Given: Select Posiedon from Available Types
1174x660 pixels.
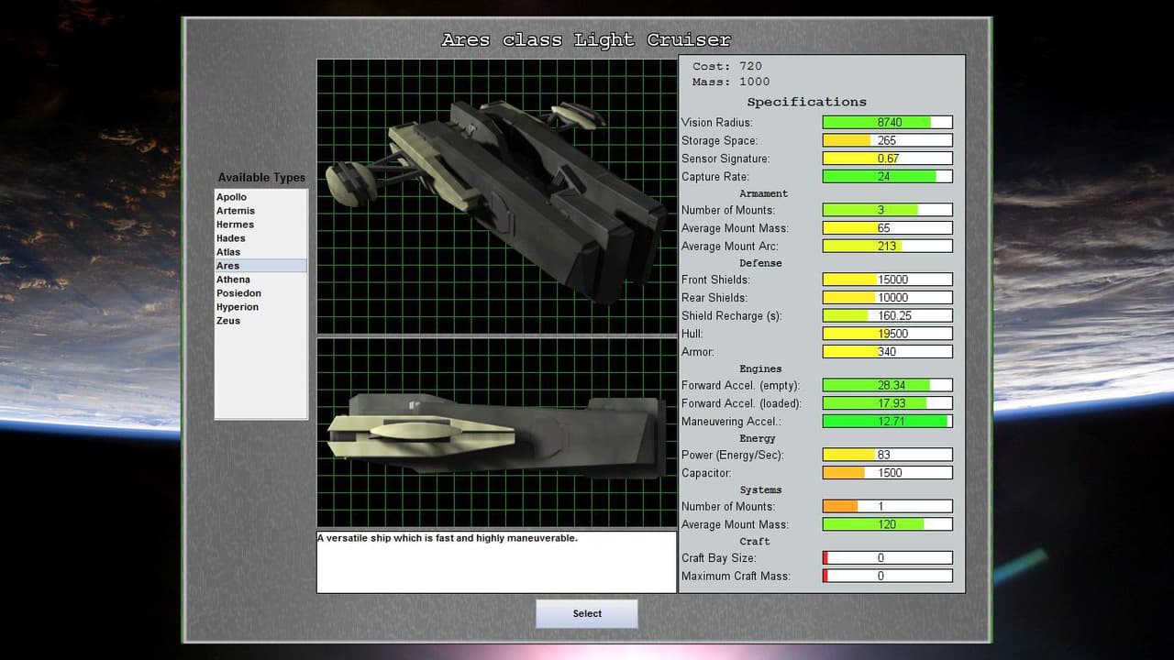Looking at the screenshot, I should click(x=260, y=293).
